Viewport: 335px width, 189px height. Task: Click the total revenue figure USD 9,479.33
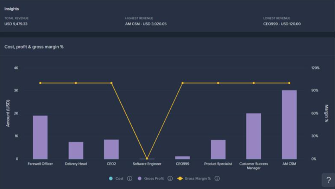16,24
